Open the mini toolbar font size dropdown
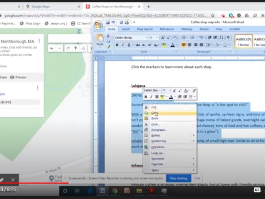 170,91
